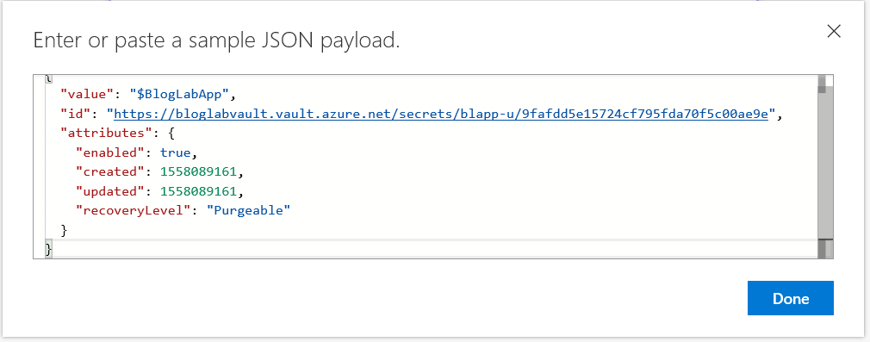870x342 pixels.
Task: Place cursor on the "id" key
Action: point(76,114)
